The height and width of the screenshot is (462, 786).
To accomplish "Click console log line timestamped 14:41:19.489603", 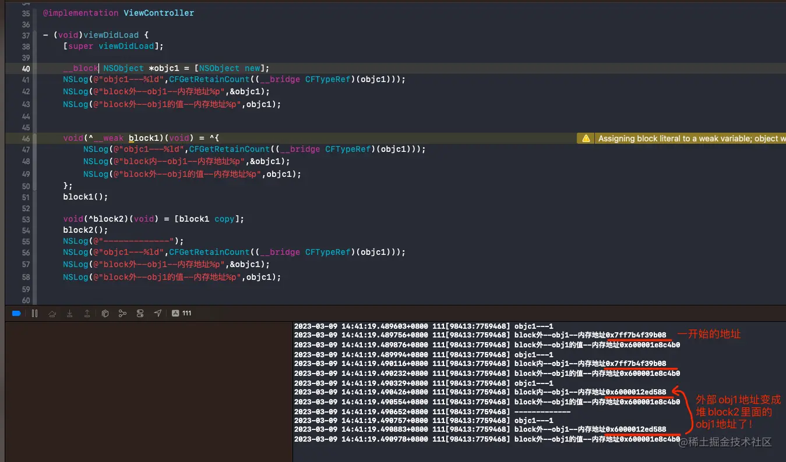I will click(x=424, y=326).
